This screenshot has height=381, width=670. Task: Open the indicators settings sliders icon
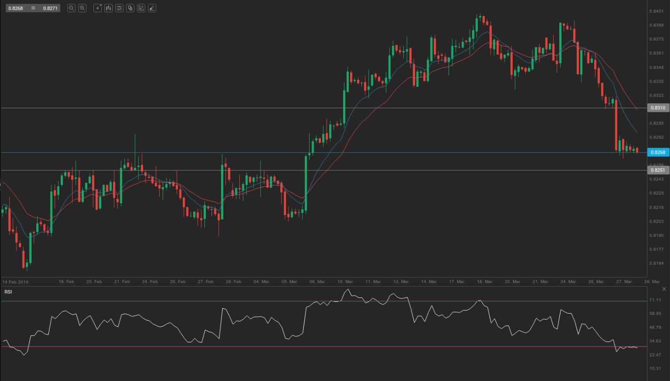[x=119, y=8]
